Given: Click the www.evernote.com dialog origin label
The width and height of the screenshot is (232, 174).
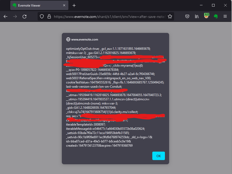Looking at the screenshot, I should point(85,39).
